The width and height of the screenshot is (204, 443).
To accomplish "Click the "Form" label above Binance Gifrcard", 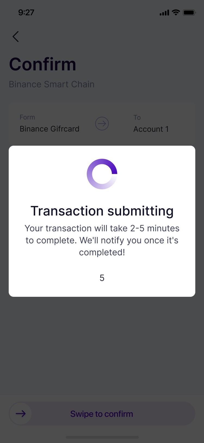I will 27,117.
